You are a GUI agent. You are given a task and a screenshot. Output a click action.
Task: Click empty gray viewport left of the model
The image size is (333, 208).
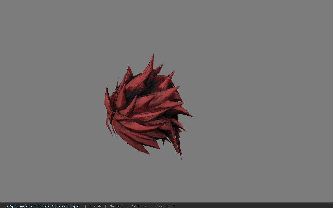52,104
